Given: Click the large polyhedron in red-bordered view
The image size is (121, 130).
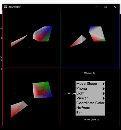Looking at the screenshot, I should [x=42, y=90].
